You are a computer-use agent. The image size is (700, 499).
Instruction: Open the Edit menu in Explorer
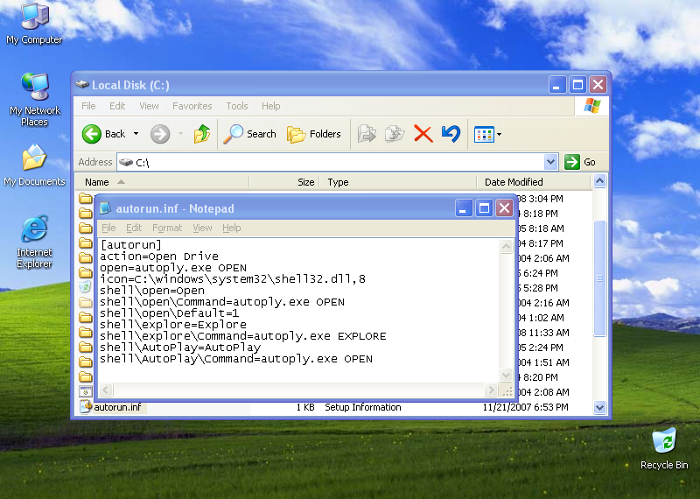point(117,106)
